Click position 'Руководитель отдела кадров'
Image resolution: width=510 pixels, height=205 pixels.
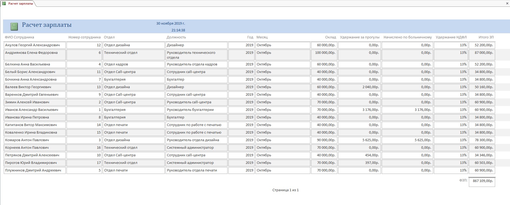pyautogui.click(x=196, y=64)
